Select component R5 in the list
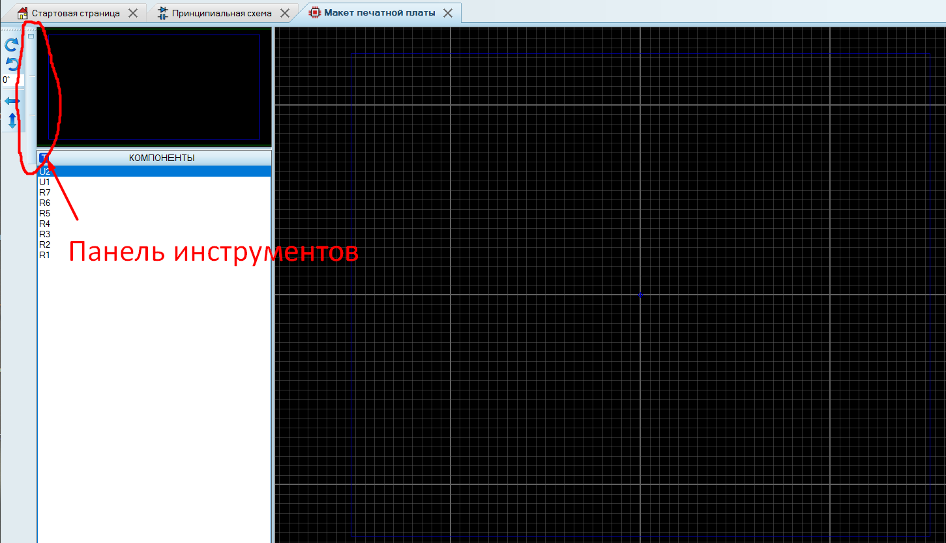946x543 pixels. (x=154, y=213)
